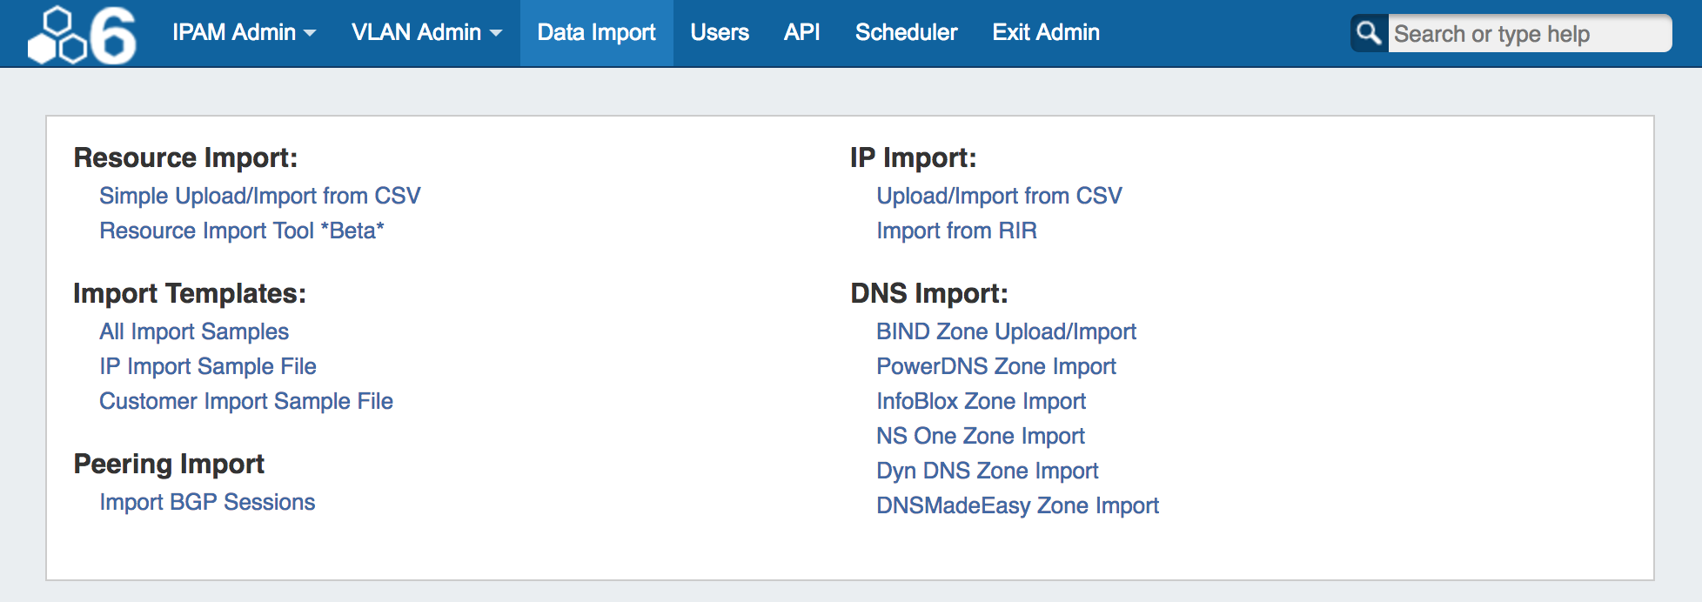The width and height of the screenshot is (1702, 602).
Task: Go to the Users menu item
Action: (x=720, y=33)
